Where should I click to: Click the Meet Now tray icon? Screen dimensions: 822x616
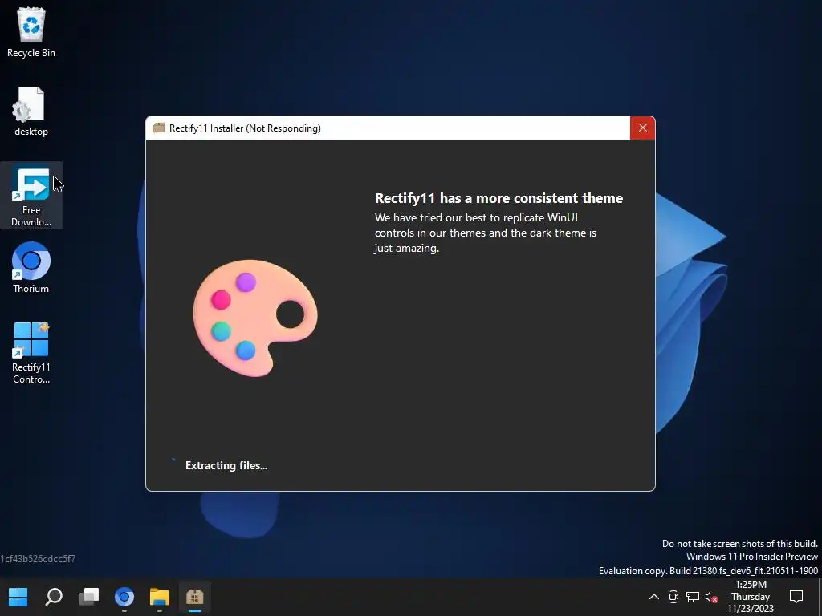coord(673,597)
